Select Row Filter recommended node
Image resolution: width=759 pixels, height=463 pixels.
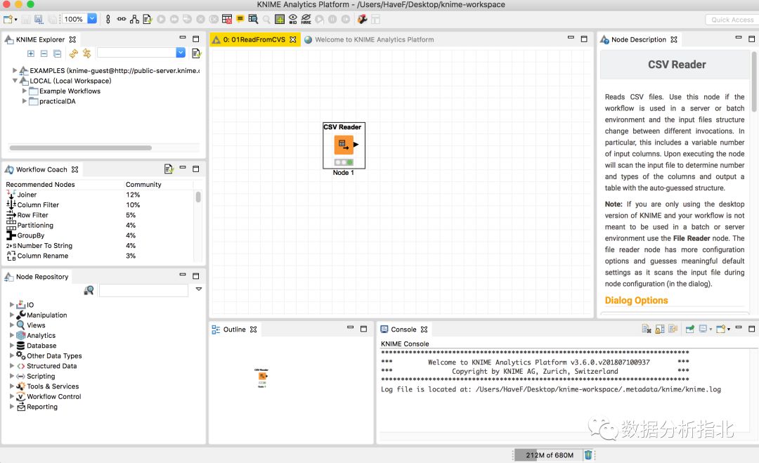33,215
